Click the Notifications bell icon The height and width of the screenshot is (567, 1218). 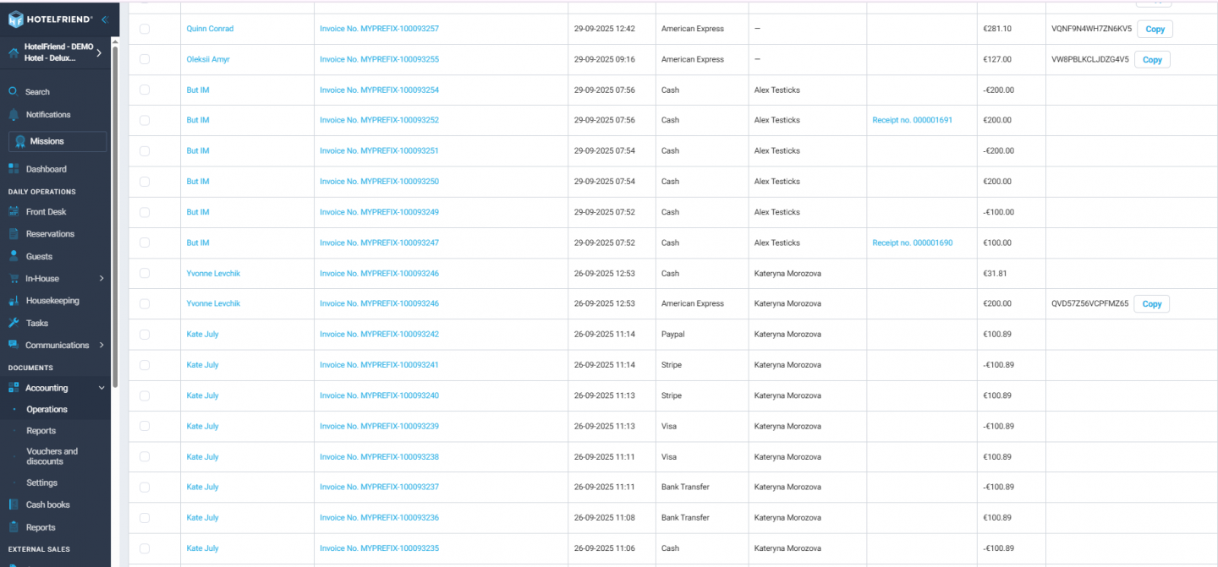(14, 114)
